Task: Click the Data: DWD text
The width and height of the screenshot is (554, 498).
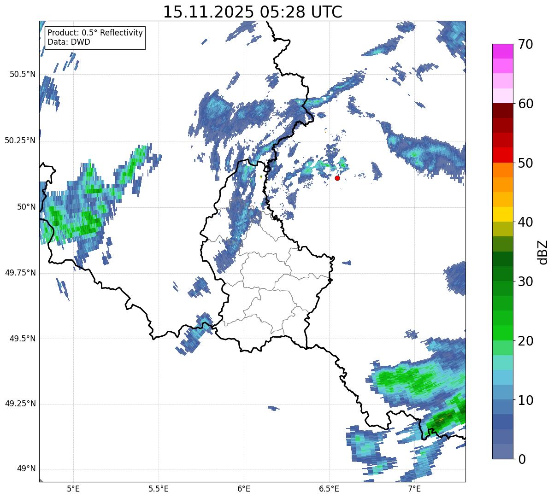Action: tap(69, 42)
